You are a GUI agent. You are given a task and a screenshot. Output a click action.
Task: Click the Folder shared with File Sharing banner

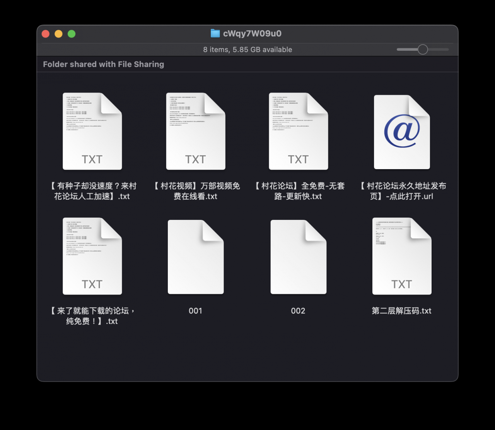point(104,64)
